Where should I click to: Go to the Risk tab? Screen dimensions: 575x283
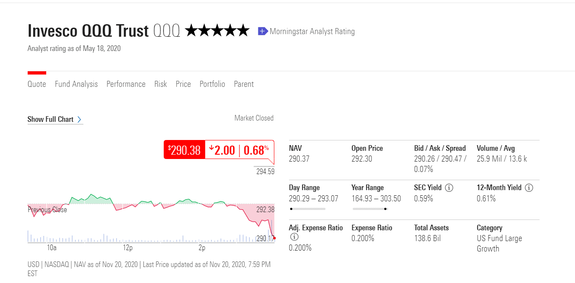tap(161, 84)
